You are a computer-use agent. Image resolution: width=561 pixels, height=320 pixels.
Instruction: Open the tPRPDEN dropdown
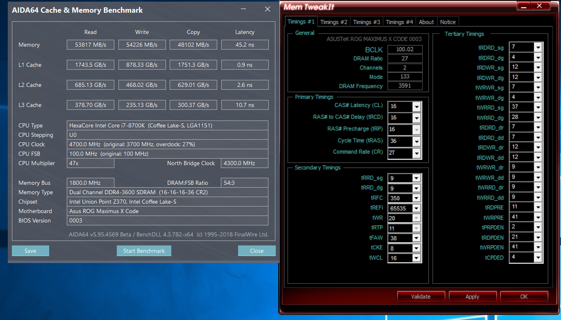coord(538,227)
